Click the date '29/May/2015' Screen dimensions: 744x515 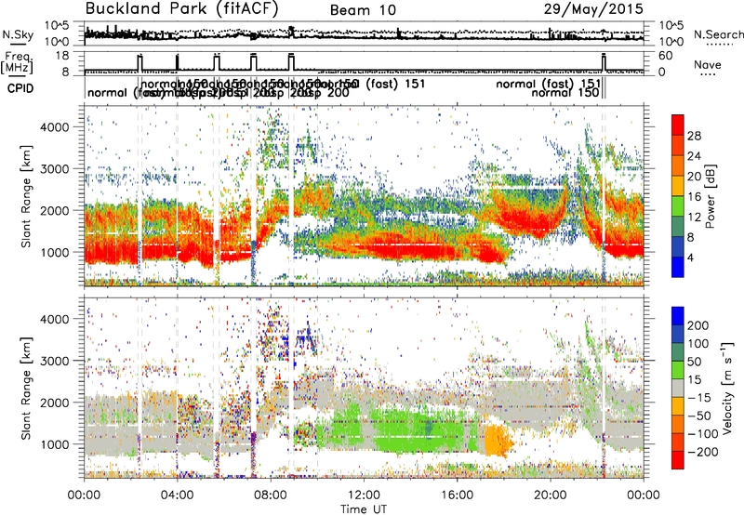coord(593,9)
